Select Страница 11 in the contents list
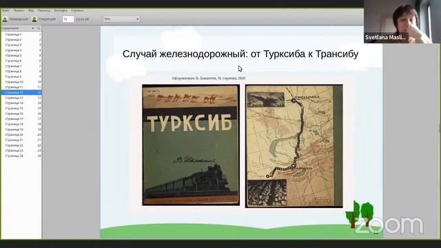Screen dimensions: 441x248 tap(21, 87)
